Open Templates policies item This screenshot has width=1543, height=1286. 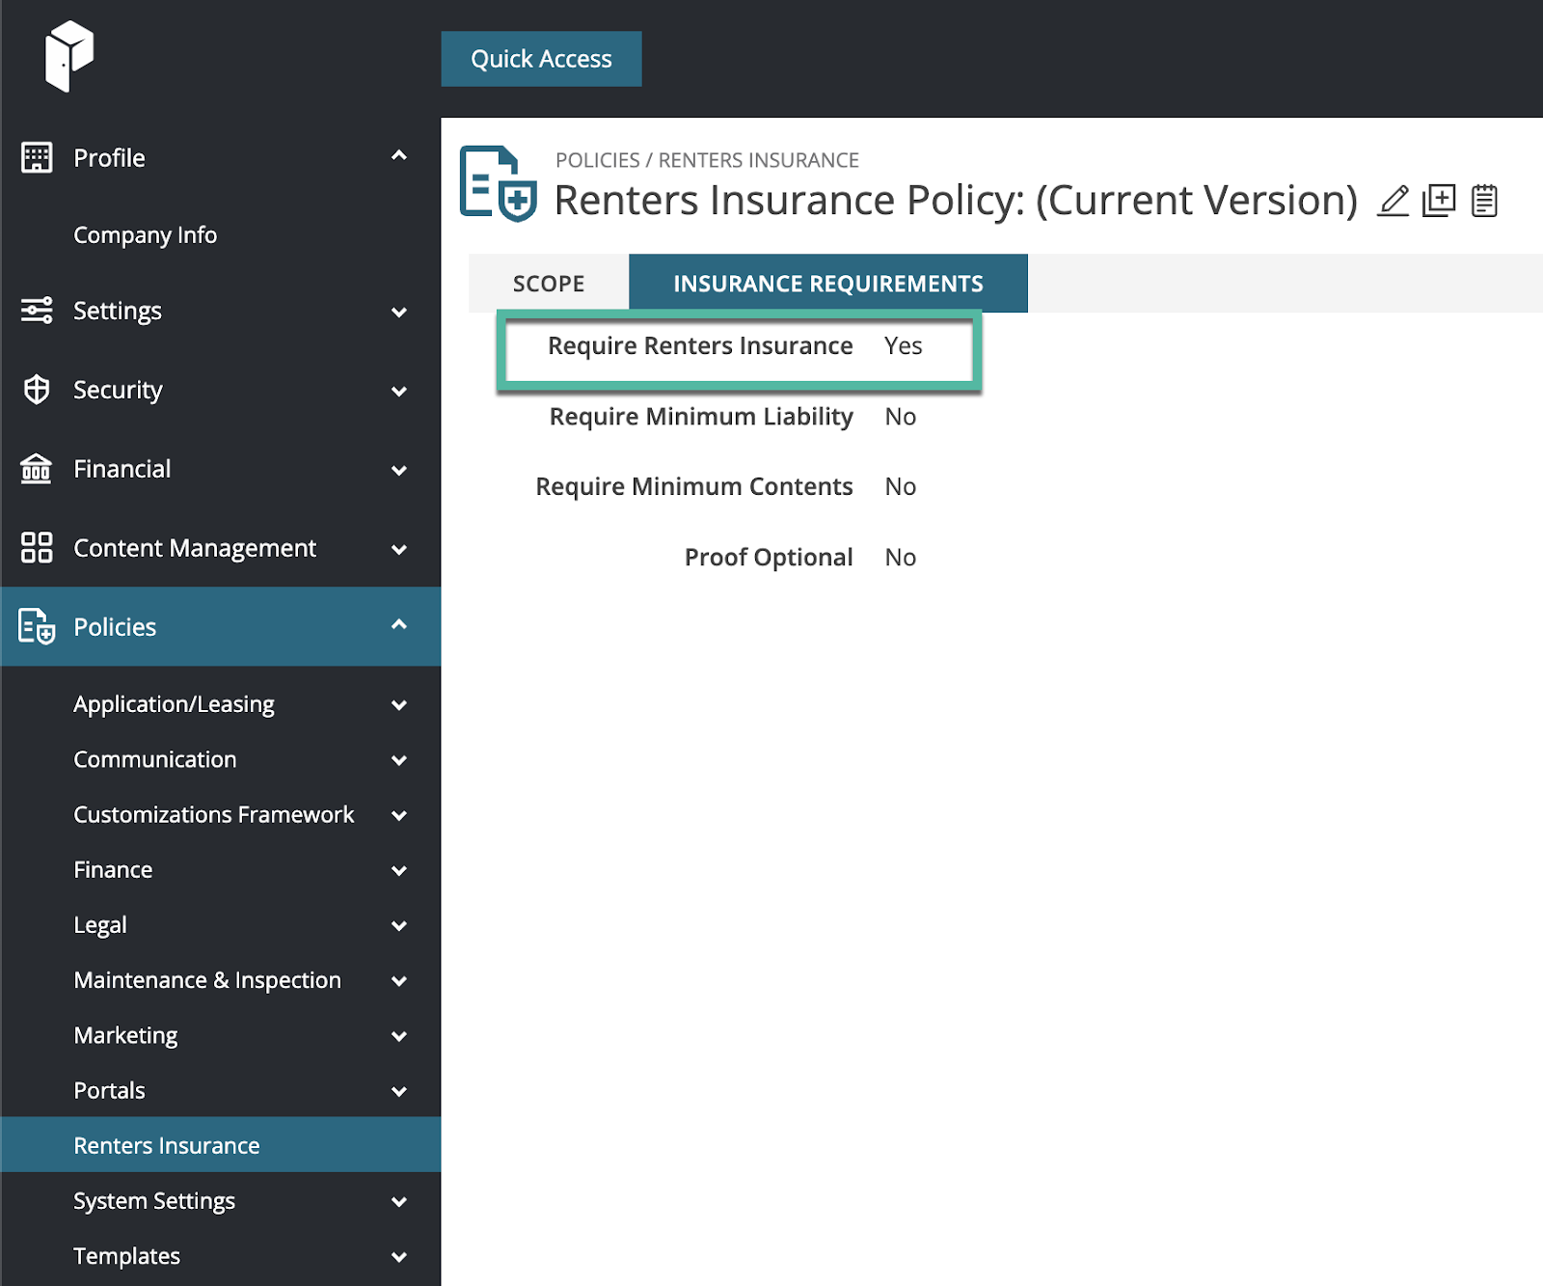point(126,1256)
